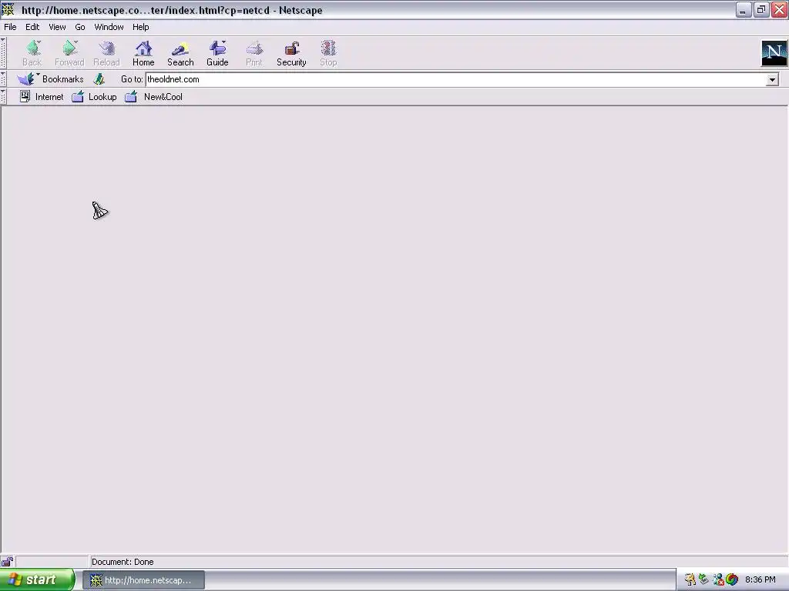Click the Print toolbar button
Viewport: 789px width, 591px height.
click(x=254, y=53)
